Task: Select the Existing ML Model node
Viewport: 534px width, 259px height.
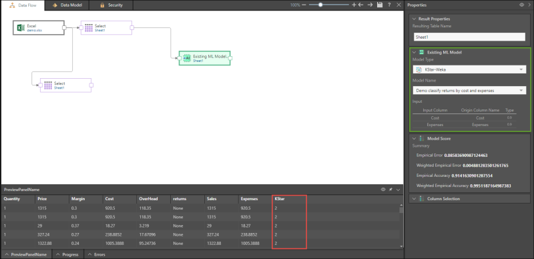Action: (204, 58)
